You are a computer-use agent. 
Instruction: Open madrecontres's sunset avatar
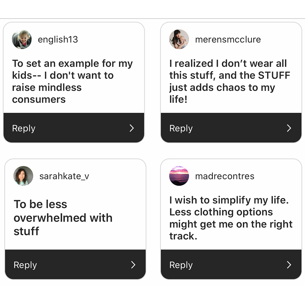coord(179,176)
